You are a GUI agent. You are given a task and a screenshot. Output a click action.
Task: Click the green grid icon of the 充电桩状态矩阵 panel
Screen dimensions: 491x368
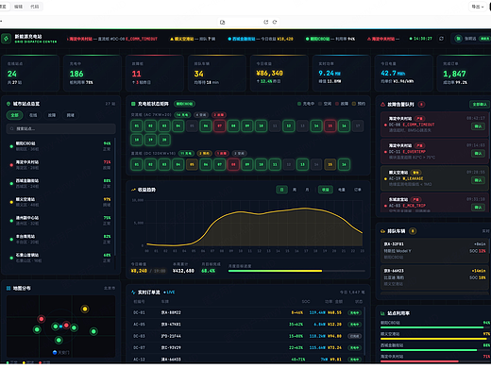[133, 104]
